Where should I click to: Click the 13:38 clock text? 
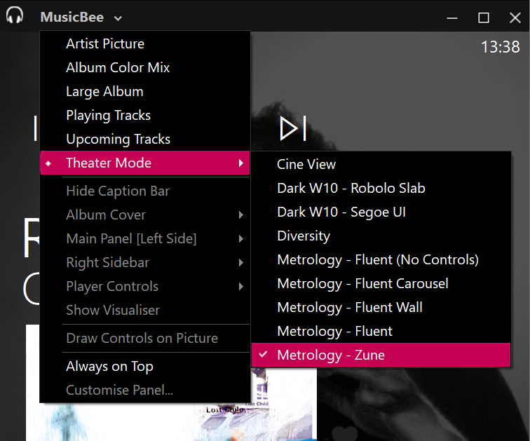[501, 47]
